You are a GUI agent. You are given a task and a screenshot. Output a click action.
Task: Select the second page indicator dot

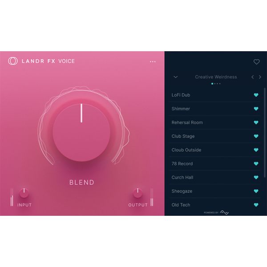point(215,84)
